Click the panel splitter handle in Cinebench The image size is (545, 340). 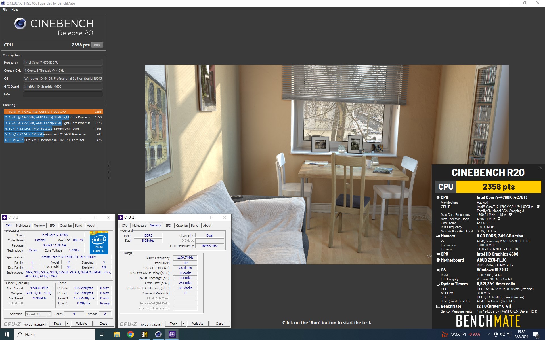coord(108,170)
